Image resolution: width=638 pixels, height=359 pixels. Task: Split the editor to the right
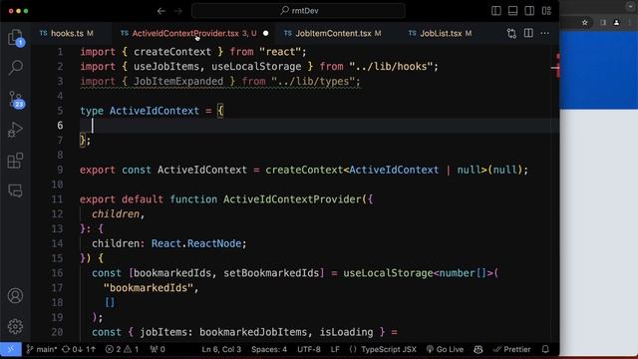(x=528, y=33)
